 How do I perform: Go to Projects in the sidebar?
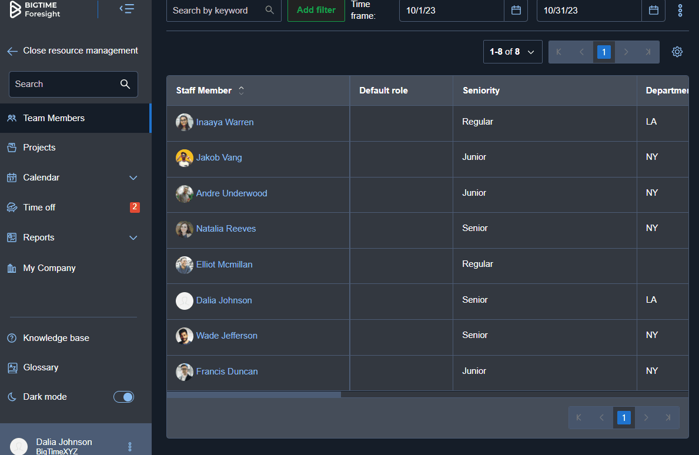pos(39,148)
